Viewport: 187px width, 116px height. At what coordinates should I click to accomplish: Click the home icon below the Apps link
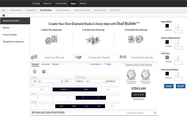pos(4,15)
